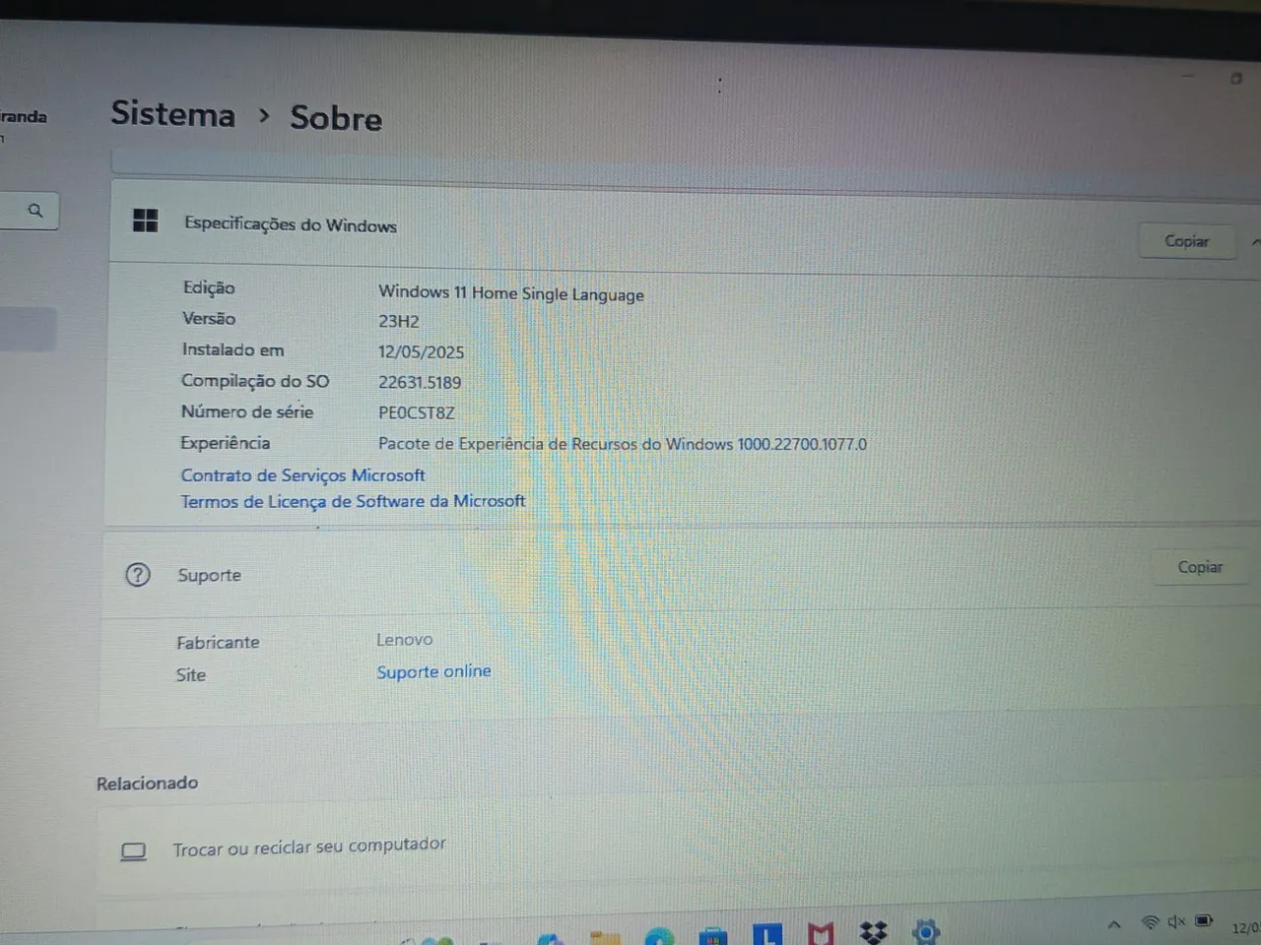Click the Compilação do SO label

(x=255, y=381)
